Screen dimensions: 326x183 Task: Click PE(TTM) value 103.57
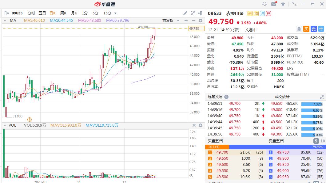click(317, 56)
